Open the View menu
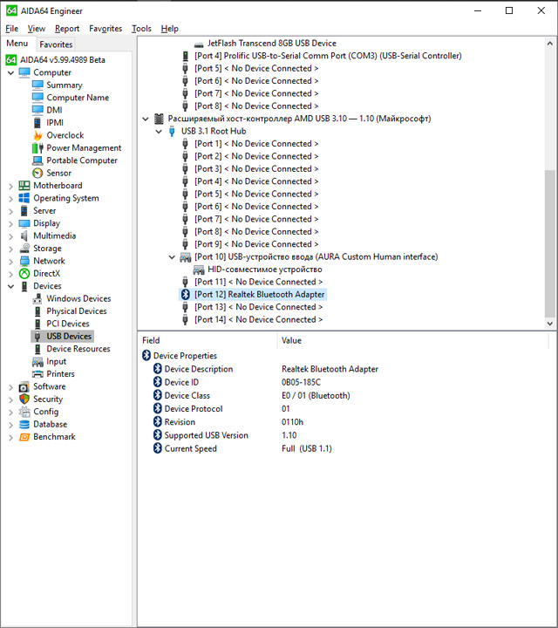Viewport: 558px width, 628px height. (36, 29)
